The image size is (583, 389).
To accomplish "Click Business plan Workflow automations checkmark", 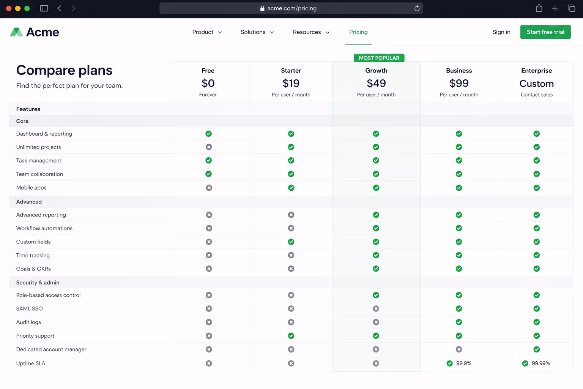I will (459, 228).
